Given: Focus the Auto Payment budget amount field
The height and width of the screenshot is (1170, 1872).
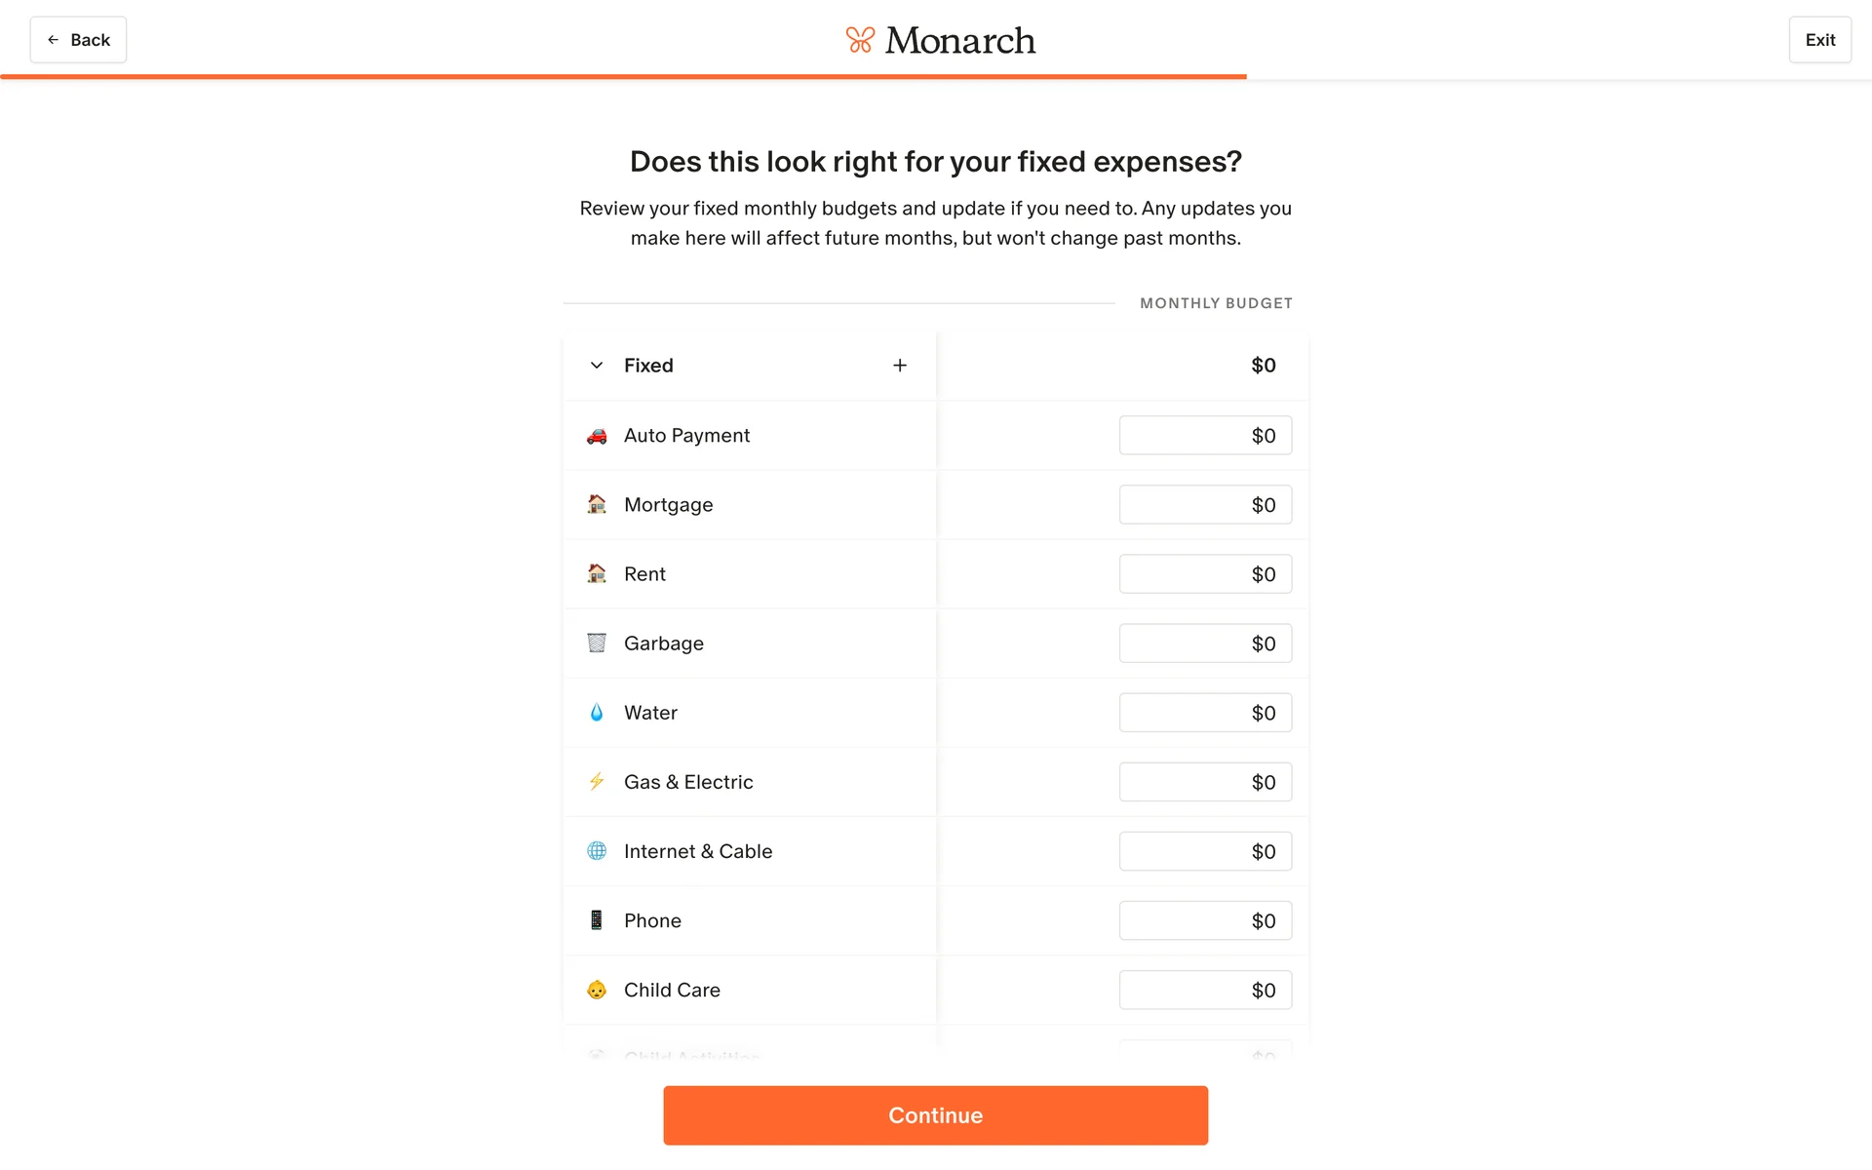Looking at the screenshot, I should [x=1205, y=436].
